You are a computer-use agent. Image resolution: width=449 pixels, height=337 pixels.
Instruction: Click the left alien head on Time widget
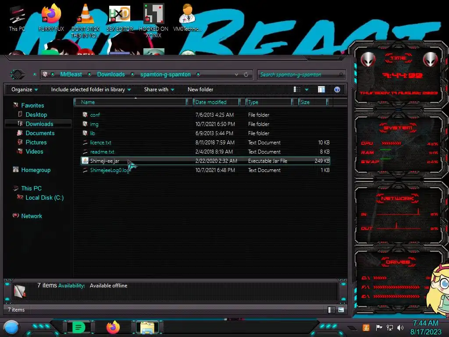tap(368, 59)
